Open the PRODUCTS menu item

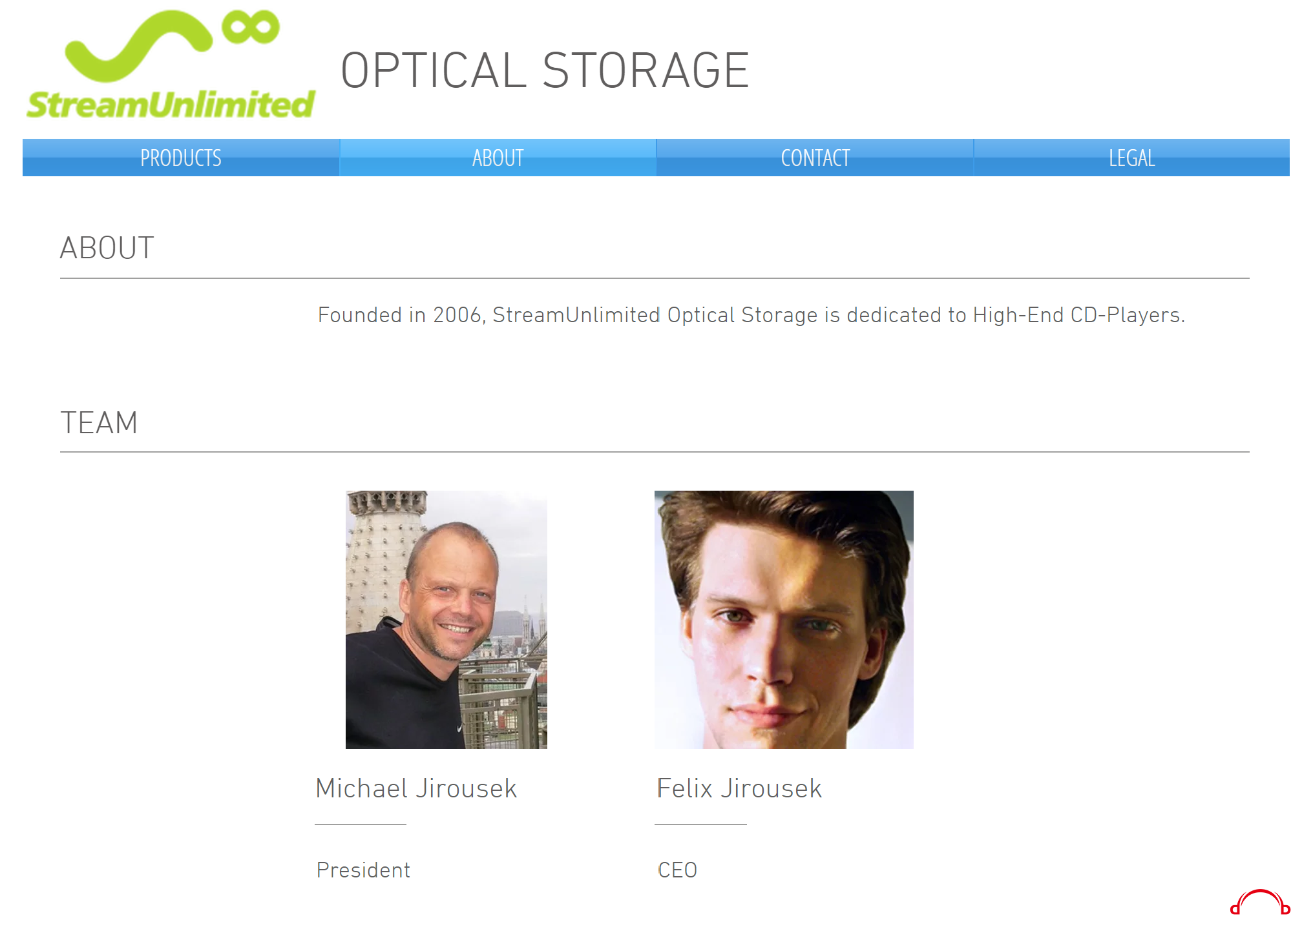pyautogui.click(x=181, y=158)
